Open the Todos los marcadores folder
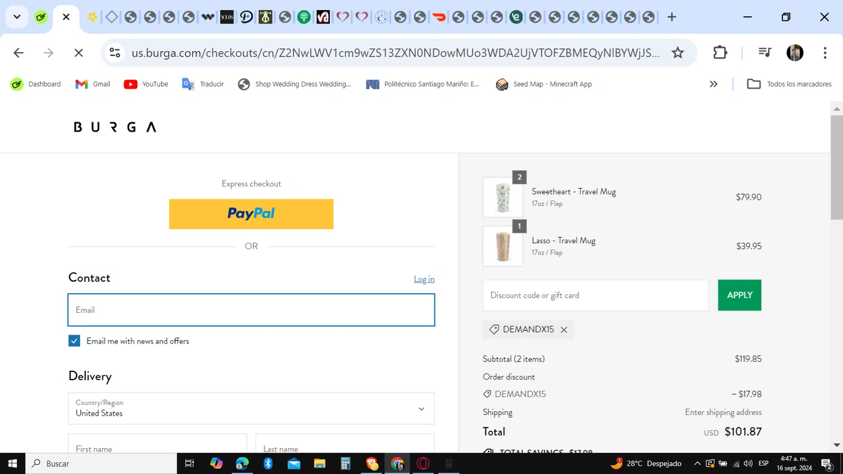Viewport: 843px width, 474px height. click(x=789, y=84)
